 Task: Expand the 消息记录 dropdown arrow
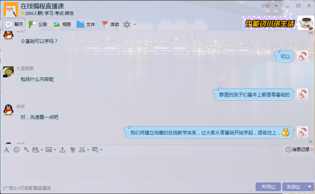[x=312, y=150]
